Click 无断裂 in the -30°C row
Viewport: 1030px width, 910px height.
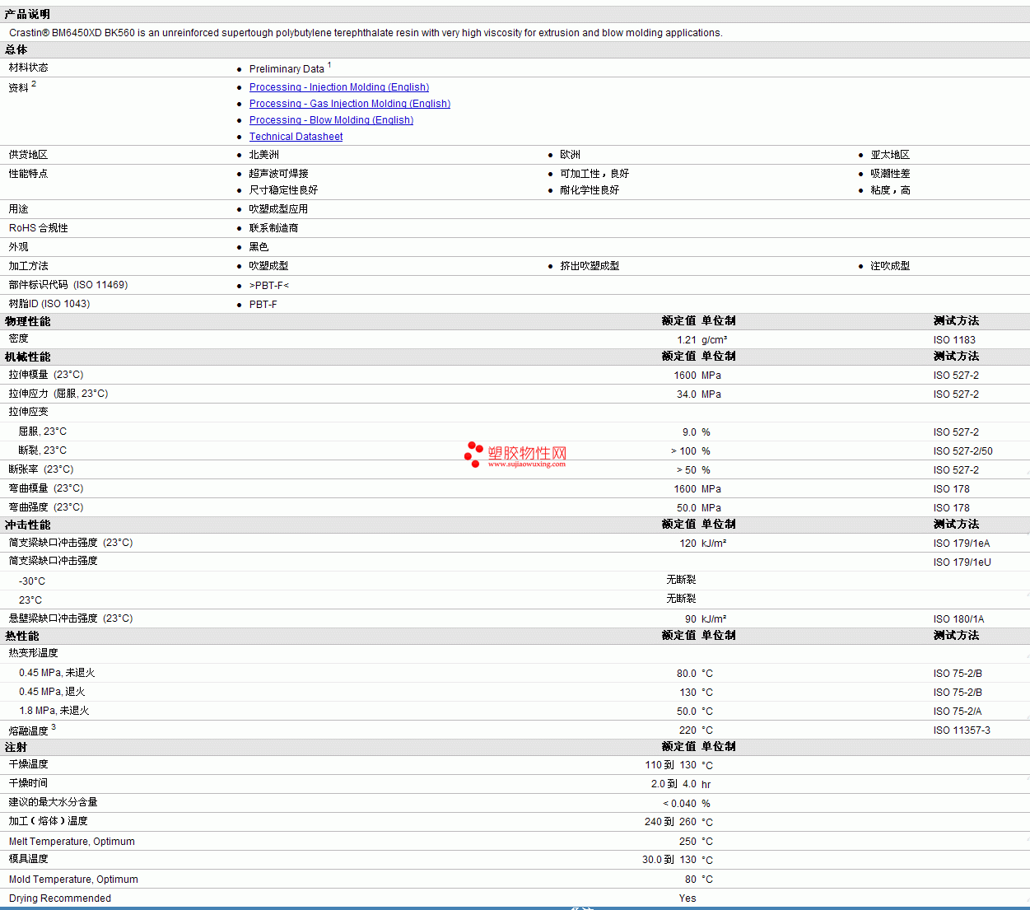click(681, 580)
